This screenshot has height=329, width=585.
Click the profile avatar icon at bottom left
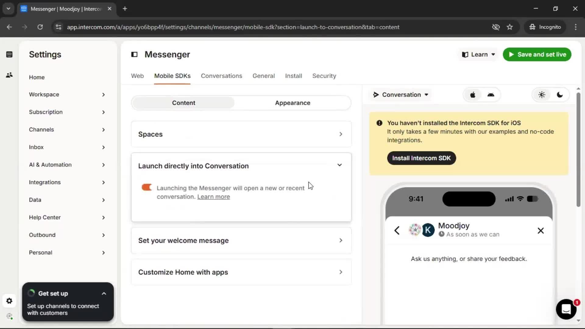pos(9,317)
